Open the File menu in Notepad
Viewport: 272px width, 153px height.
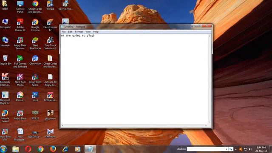click(x=63, y=32)
